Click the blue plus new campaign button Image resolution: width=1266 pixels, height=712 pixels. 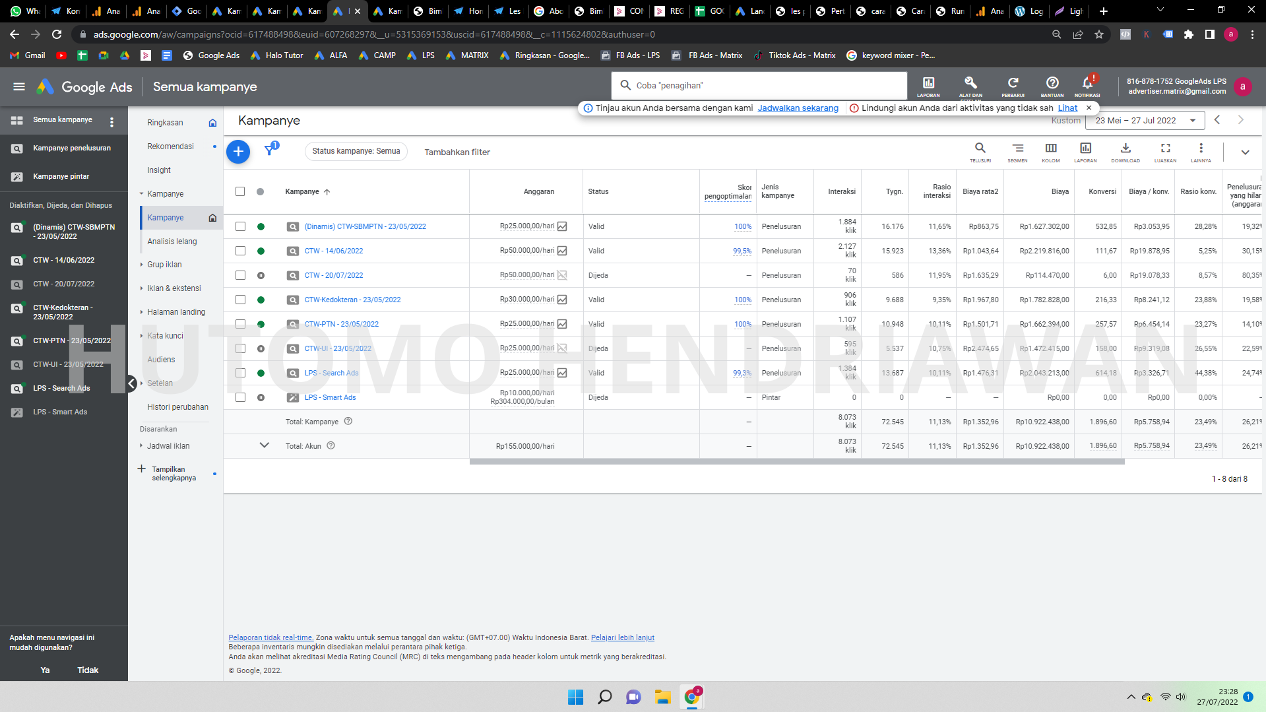pyautogui.click(x=238, y=152)
